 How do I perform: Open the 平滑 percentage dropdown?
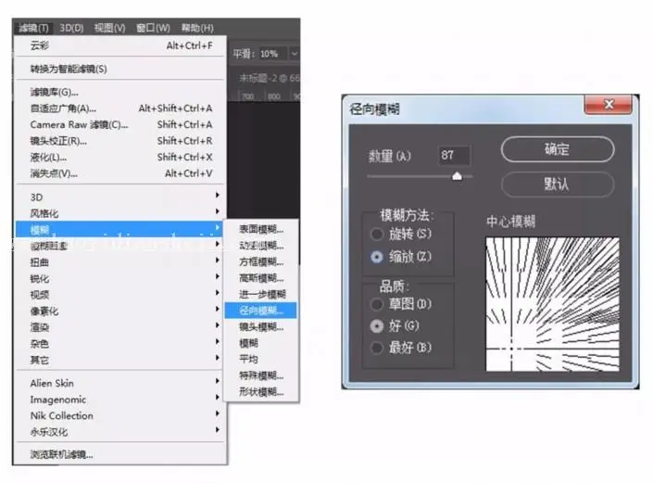tap(294, 54)
